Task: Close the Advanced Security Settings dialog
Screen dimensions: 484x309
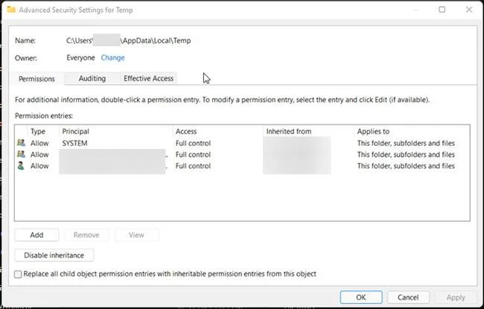Action: point(469,10)
